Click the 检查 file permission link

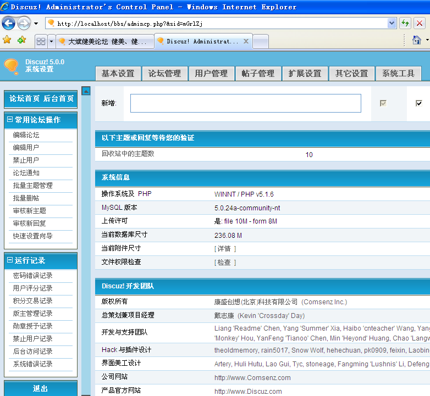(224, 263)
